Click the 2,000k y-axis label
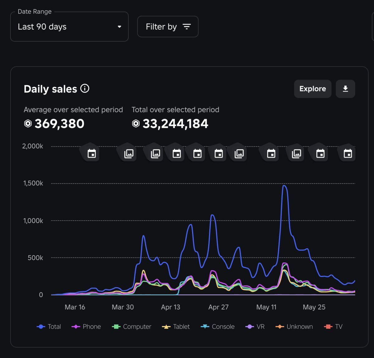This screenshot has height=358, width=374. pyautogui.click(x=33, y=146)
